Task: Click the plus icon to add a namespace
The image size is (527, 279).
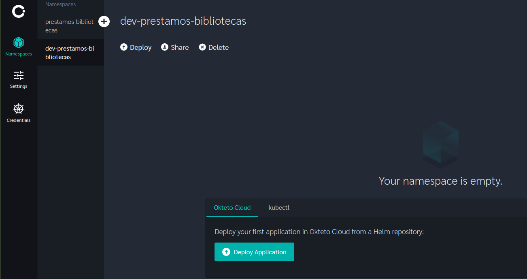Action: [x=104, y=22]
